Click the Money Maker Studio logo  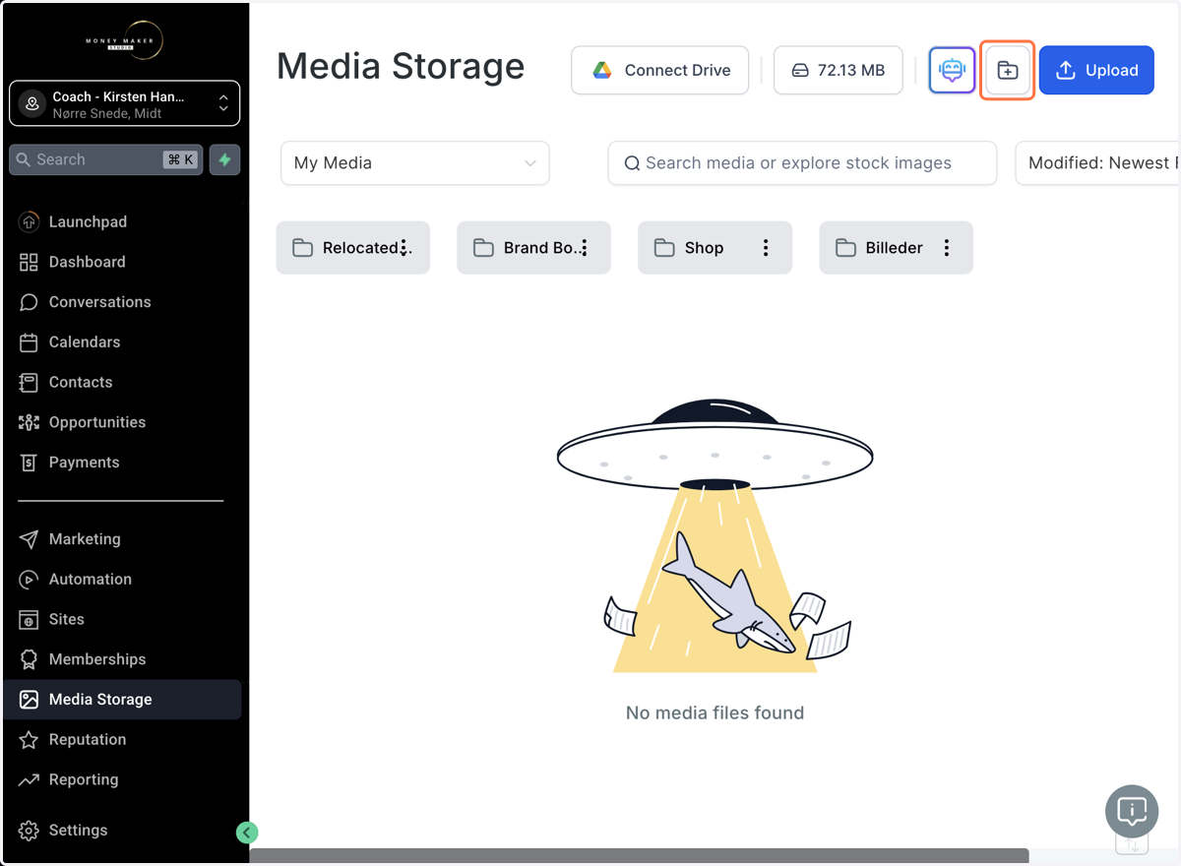tap(124, 40)
